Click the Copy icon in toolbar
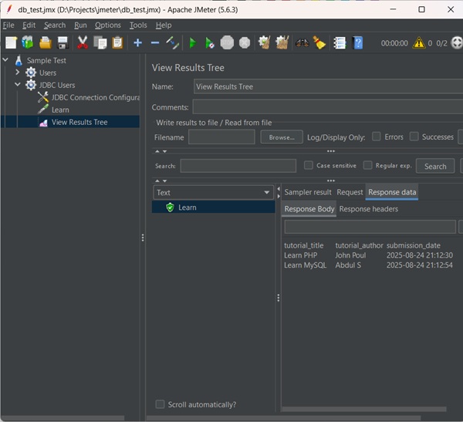The image size is (463, 422). pyautogui.click(x=100, y=43)
